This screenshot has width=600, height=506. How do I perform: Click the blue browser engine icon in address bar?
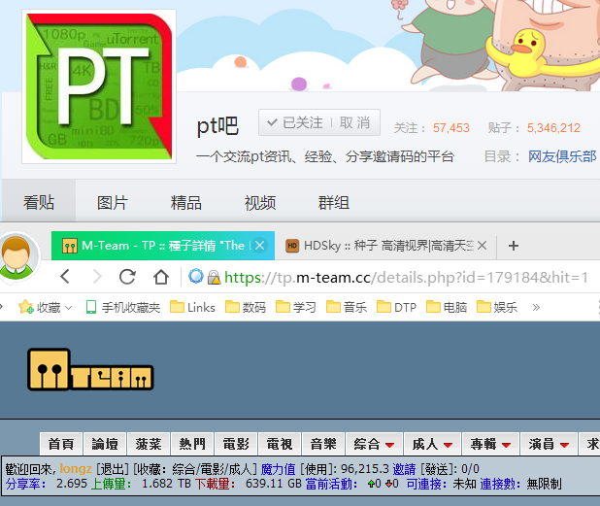pyautogui.click(x=196, y=277)
